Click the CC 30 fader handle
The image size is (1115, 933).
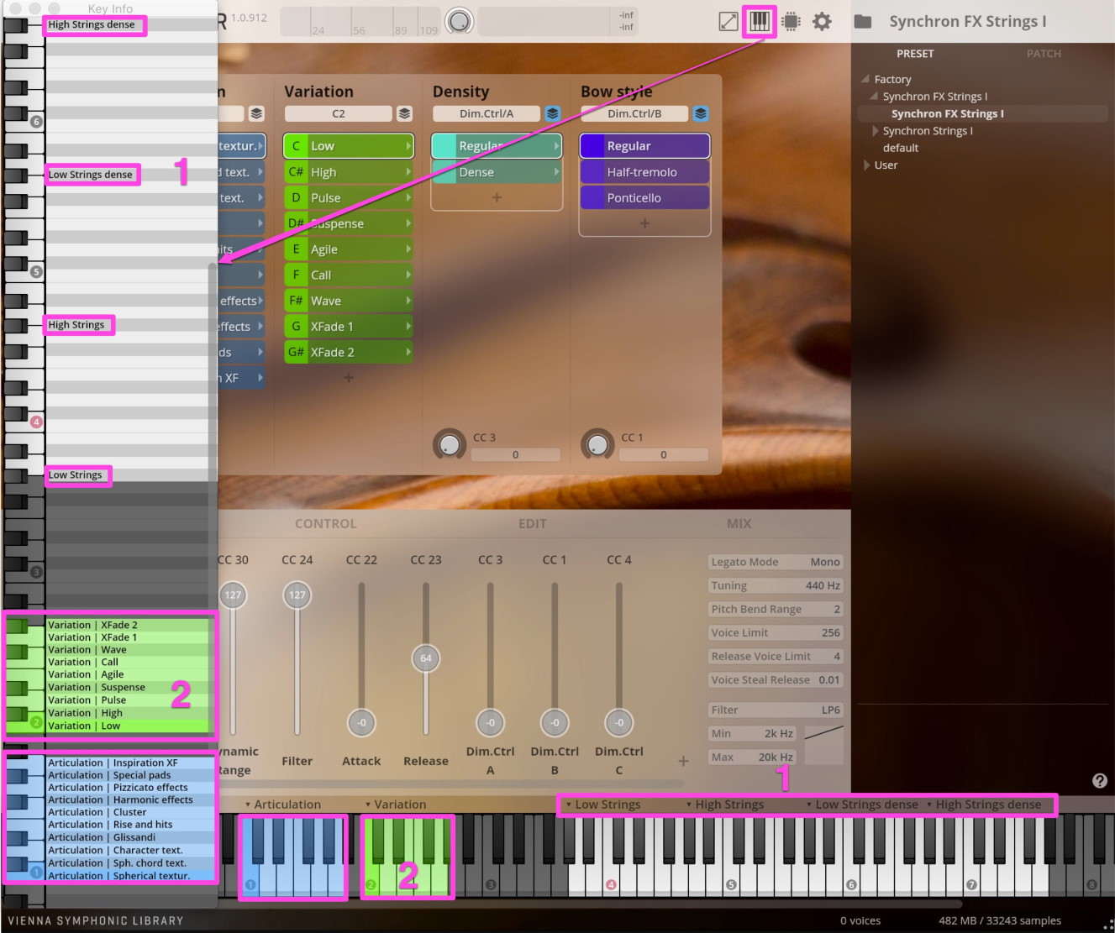tap(233, 595)
